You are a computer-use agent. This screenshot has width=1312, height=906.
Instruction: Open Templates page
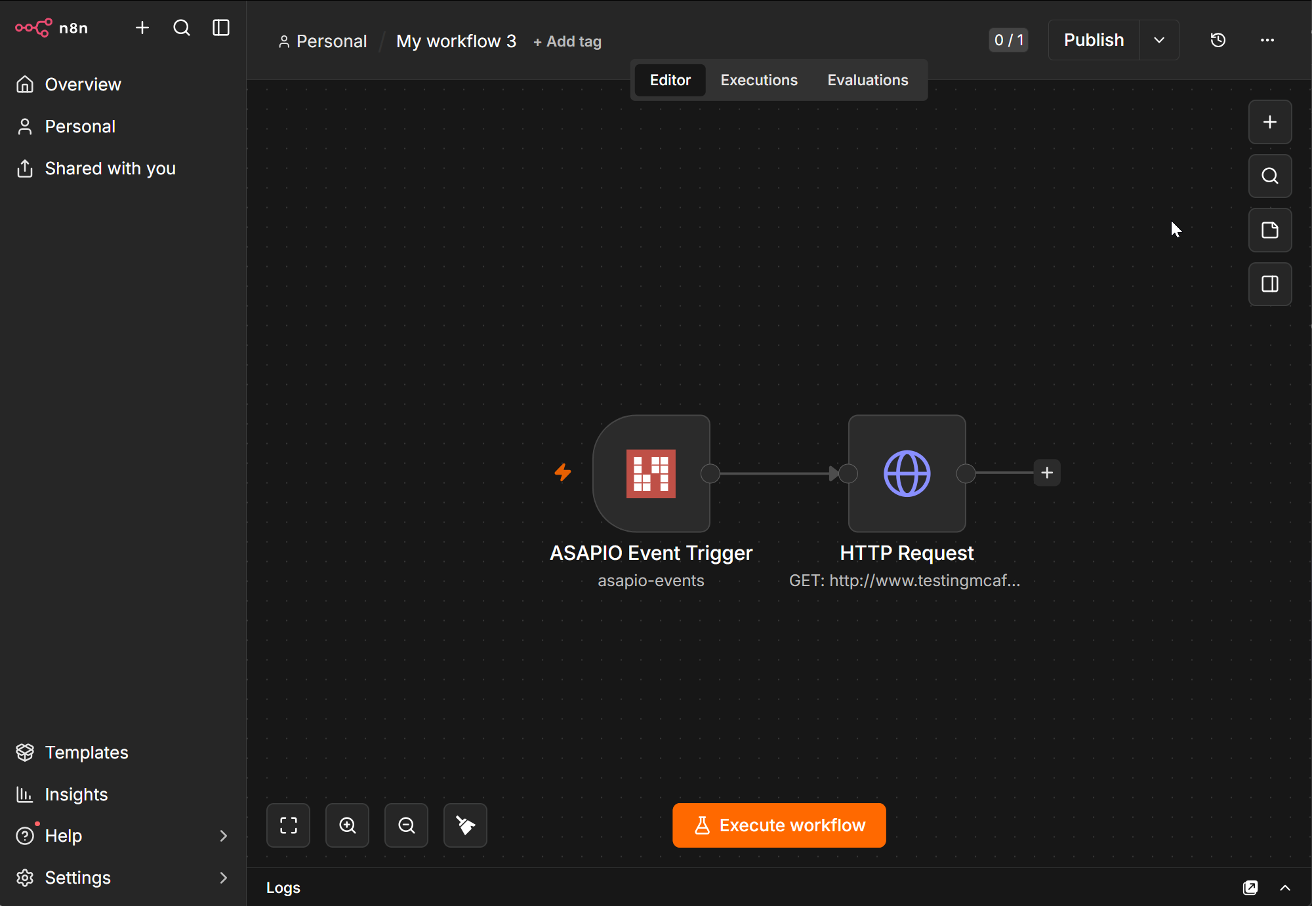tap(123, 753)
